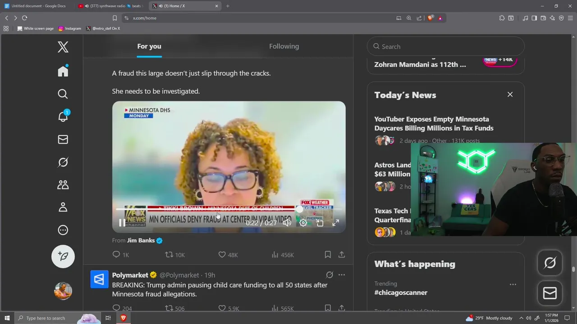
Task: Close the Today's News panel
Action: pyautogui.click(x=510, y=94)
